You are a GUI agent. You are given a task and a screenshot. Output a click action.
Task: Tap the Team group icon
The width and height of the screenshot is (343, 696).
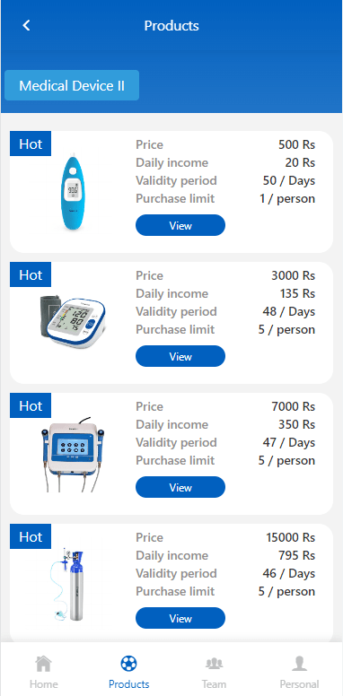pyautogui.click(x=215, y=664)
